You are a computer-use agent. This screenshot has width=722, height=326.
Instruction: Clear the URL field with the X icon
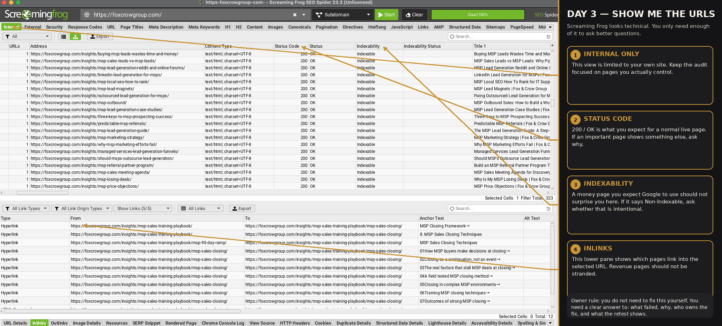click(295, 15)
